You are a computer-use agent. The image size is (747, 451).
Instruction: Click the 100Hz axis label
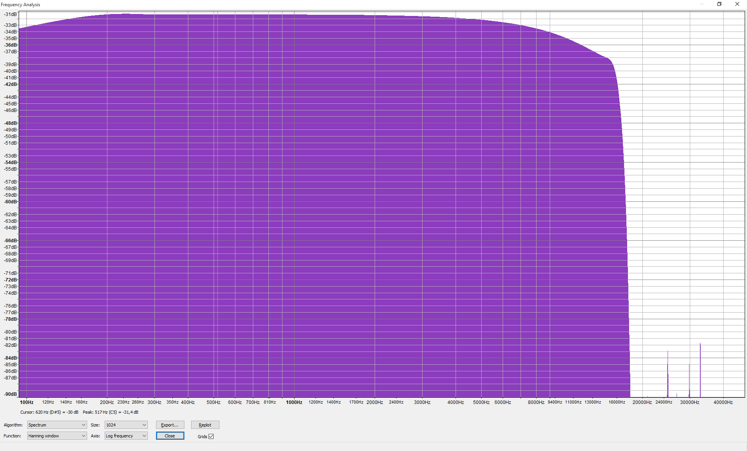[x=27, y=402]
